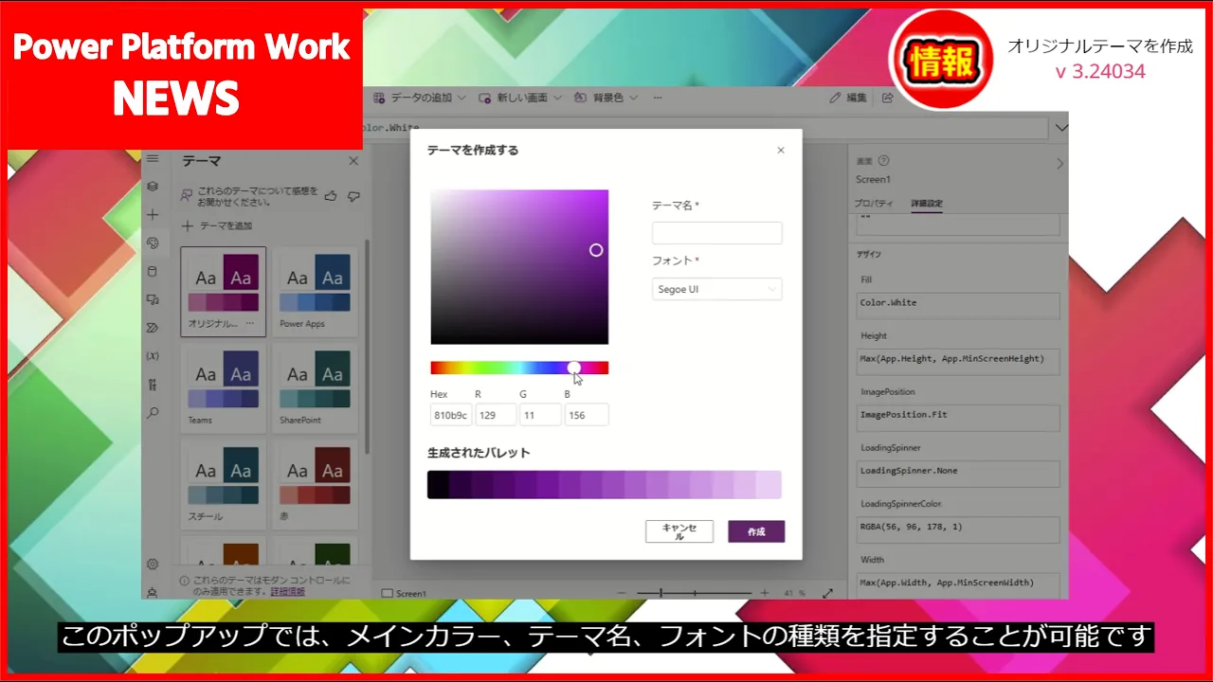Image resolution: width=1213 pixels, height=682 pixels.
Task: Open the 新しい画面 dropdown
Action: pyautogui.click(x=520, y=98)
